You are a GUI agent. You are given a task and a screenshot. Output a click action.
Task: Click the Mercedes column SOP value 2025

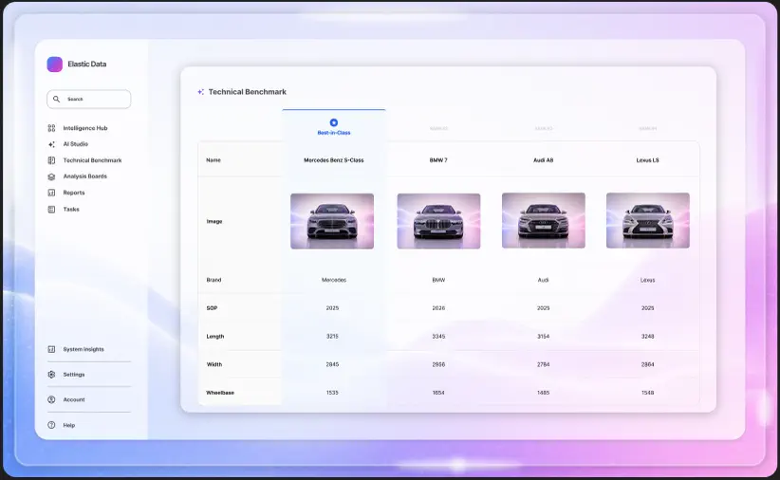pos(332,308)
